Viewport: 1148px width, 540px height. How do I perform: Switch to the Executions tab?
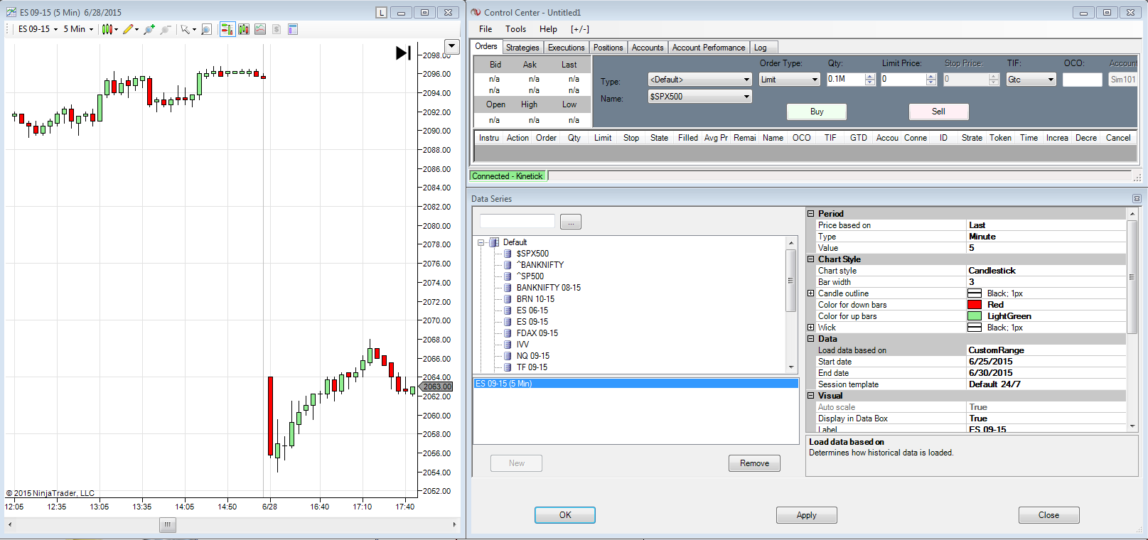click(x=567, y=48)
